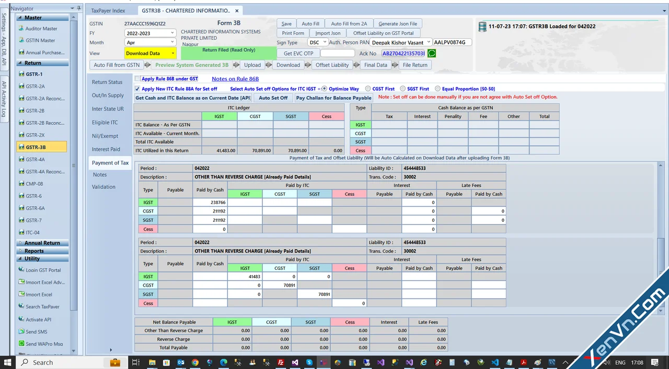
Task: Open GSTR-2A Reconciliation item
Action: [x=41, y=99]
